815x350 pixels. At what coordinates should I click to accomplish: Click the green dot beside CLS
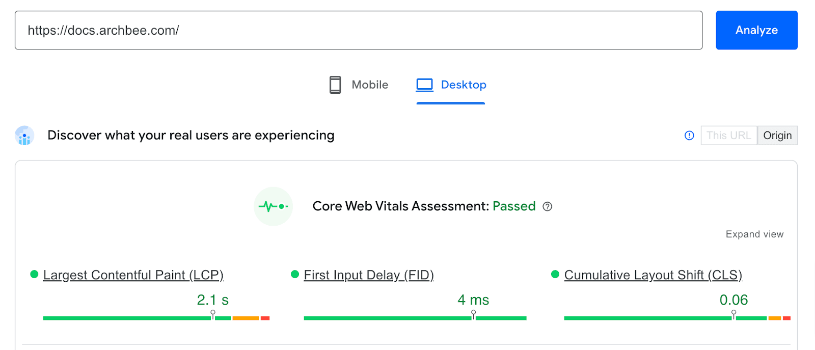tap(555, 275)
